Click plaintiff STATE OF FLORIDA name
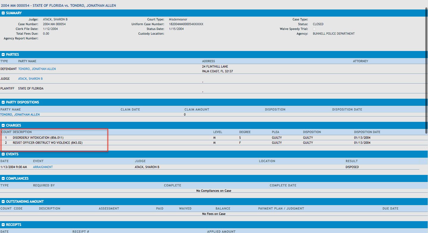 [x=31, y=88]
